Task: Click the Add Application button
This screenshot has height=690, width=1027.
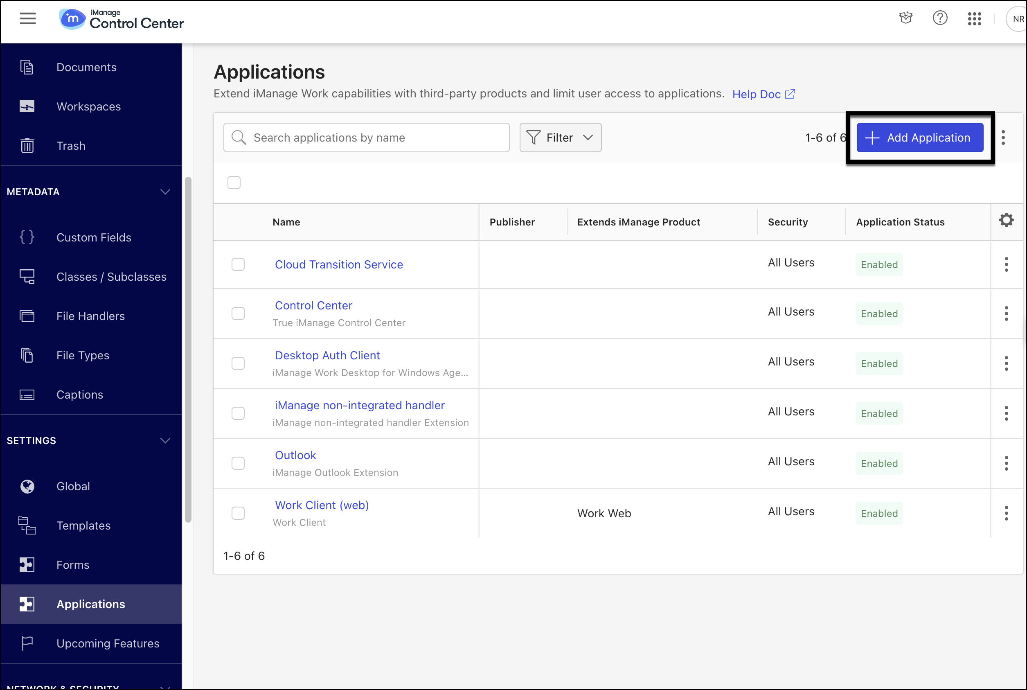Action: coord(920,138)
